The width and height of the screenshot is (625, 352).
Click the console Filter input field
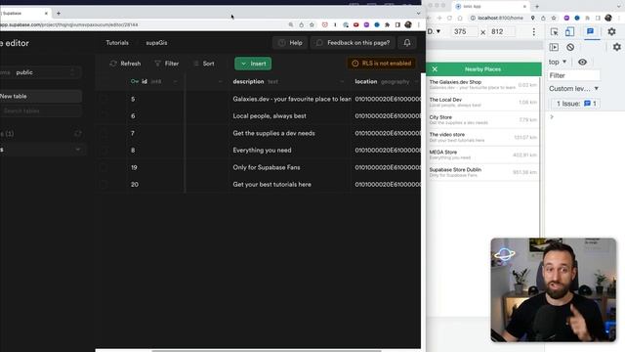coord(573,75)
